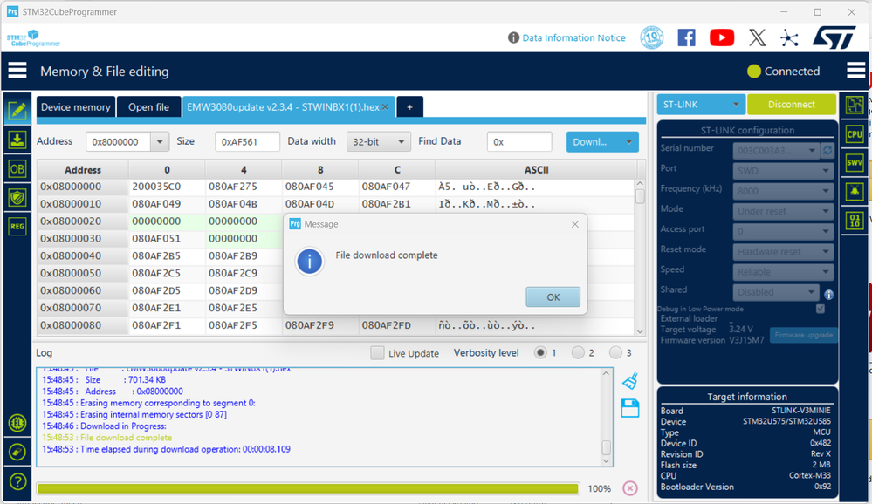Click the ST logo
Screen dimensions: 872x504
(834, 37)
